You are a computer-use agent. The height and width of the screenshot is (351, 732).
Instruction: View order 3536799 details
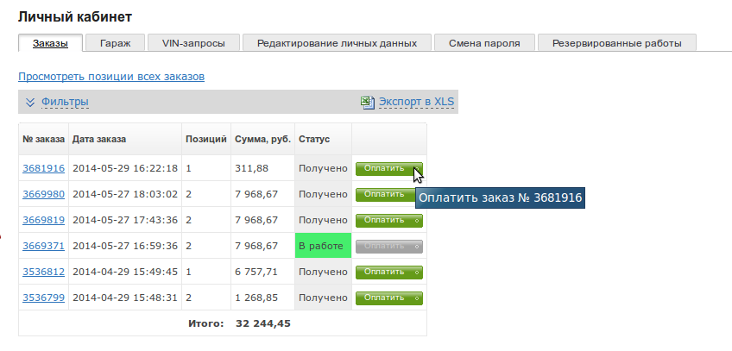[43, 298]
